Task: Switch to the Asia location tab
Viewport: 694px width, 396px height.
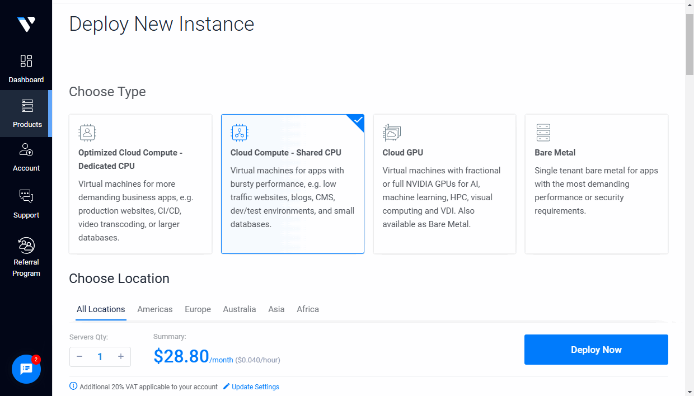Action: point(276,309)
